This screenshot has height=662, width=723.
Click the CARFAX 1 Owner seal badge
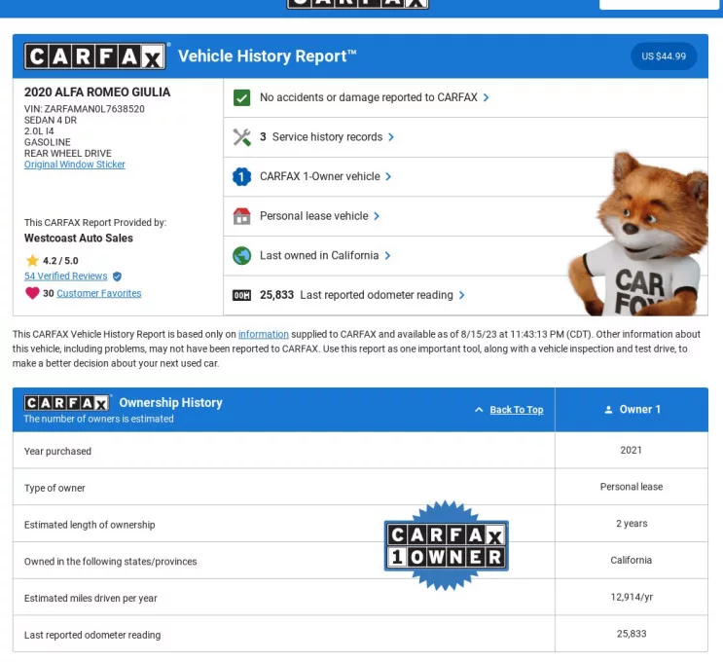coord(447,546)
